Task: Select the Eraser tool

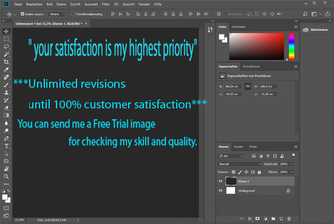Action: (x=6, y=108)
